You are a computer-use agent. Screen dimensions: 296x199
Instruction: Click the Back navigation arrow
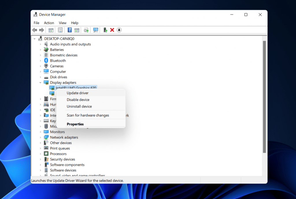(x=34, y=30)
